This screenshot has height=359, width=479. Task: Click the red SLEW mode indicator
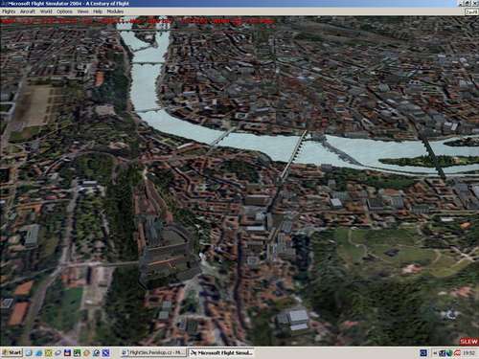468,342
